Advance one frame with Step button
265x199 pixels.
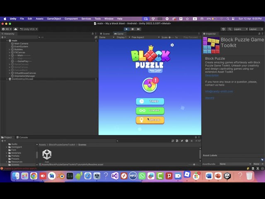click(138, 29)
